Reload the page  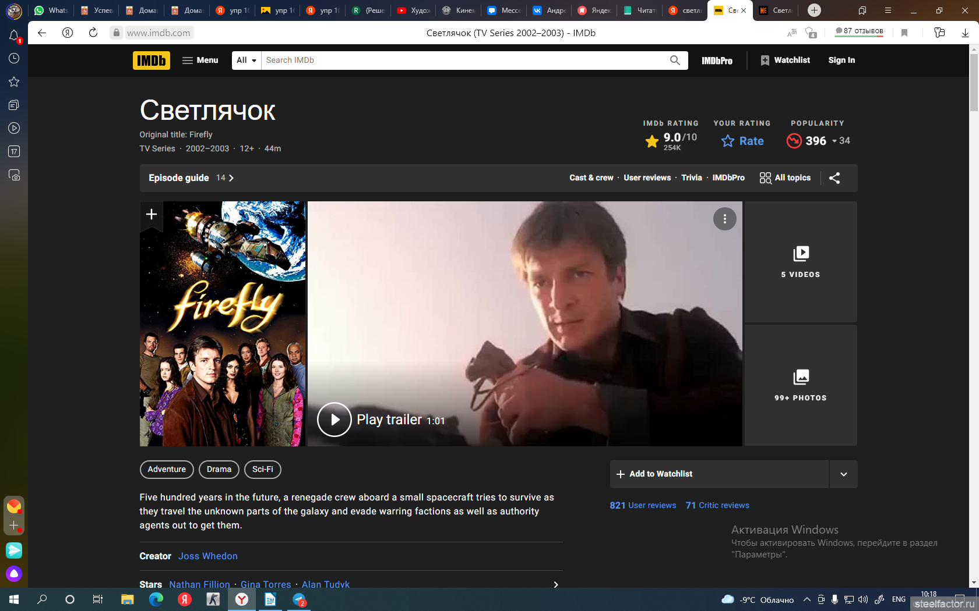tap(93, 33)
